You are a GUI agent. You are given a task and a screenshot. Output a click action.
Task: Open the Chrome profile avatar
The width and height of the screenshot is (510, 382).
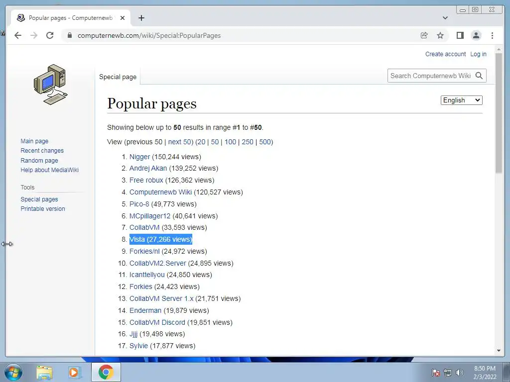click(476, 35)
